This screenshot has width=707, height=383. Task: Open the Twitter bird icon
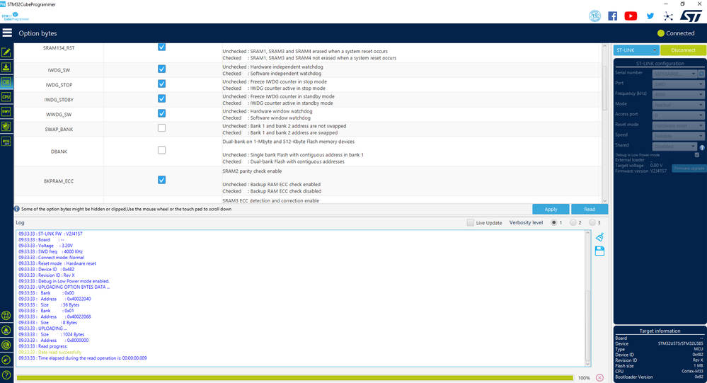pyautogui.click(x=650, y=16)
